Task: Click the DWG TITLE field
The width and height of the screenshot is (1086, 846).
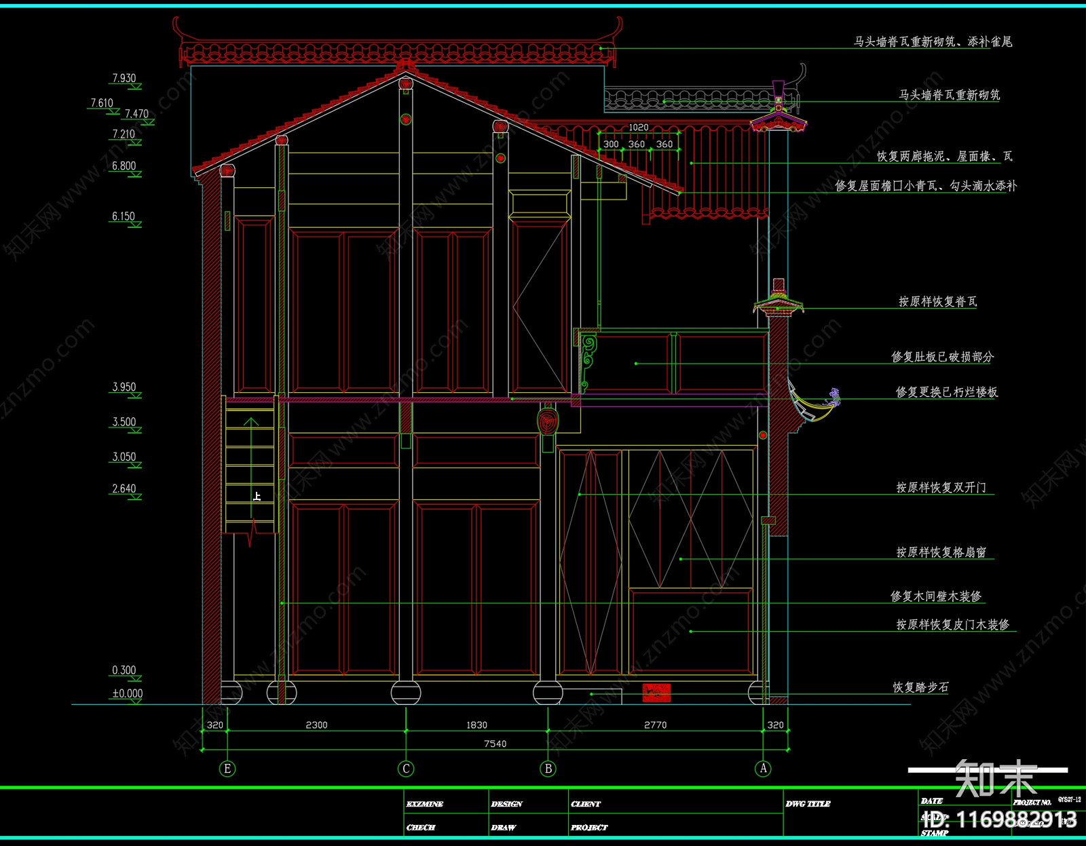Action: tap(808, 804)
